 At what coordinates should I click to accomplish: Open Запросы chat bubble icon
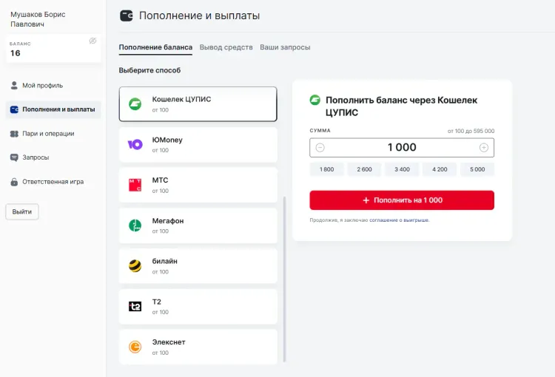click(x=14, y=157)
